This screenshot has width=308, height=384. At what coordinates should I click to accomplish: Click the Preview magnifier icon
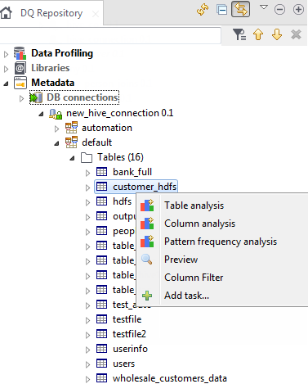[x=147, y=260]
